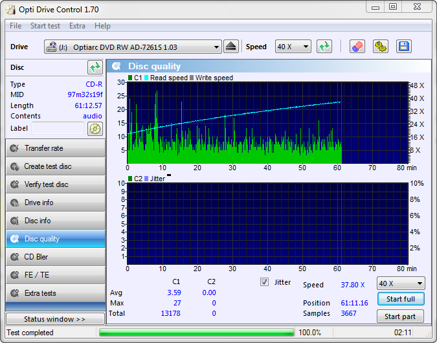The width and height of the screenshot is (437, 343).
Task: Click the eraser icon to erase the disc
Action: click(357, 47)
